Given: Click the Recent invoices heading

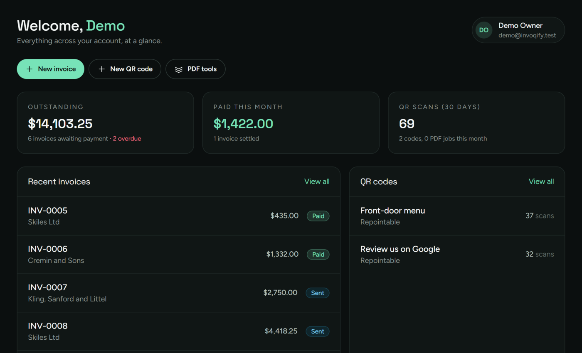Looking at the screenshot, I should pos(59,181).
